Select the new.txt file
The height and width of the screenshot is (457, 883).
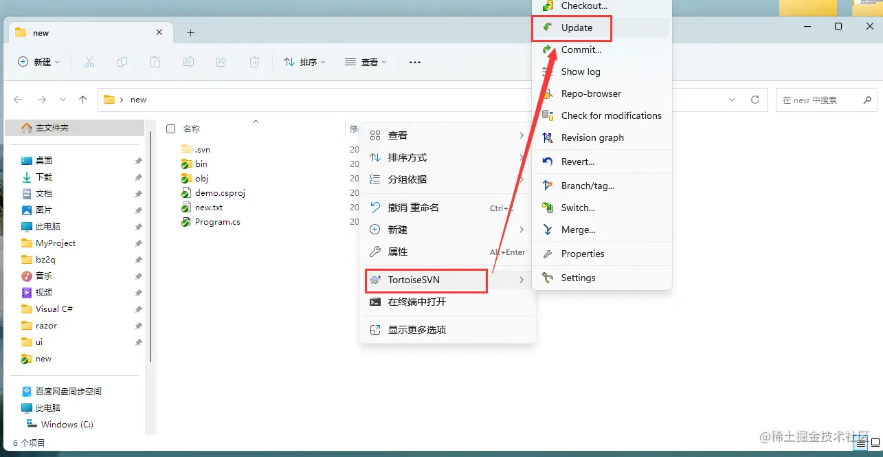tap(209, 208)
